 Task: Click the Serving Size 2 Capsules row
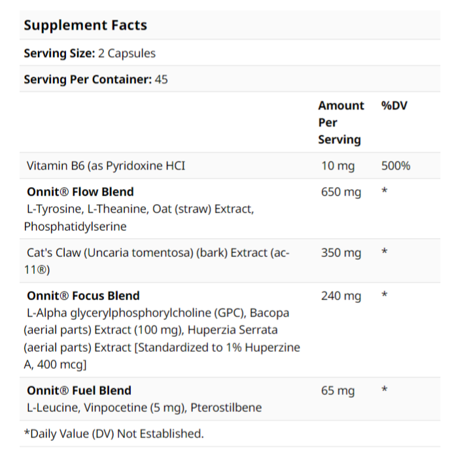tap(90, 54)
